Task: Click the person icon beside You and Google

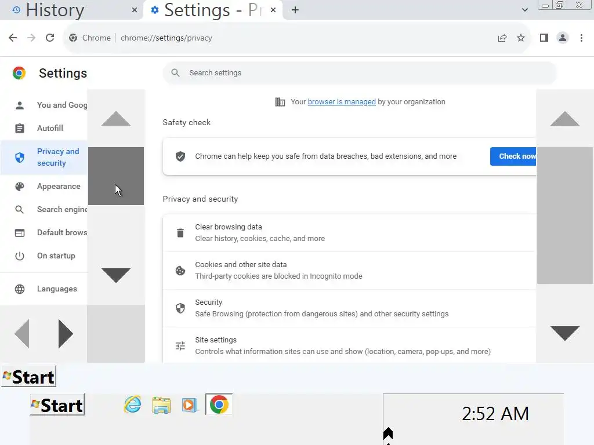Action: 20,105
